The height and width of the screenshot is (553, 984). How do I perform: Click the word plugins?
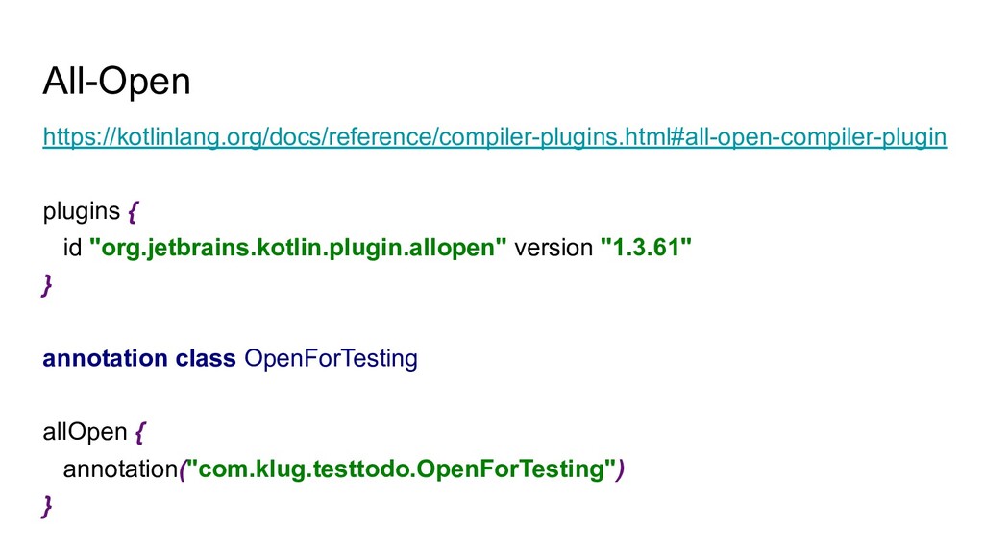82,211
